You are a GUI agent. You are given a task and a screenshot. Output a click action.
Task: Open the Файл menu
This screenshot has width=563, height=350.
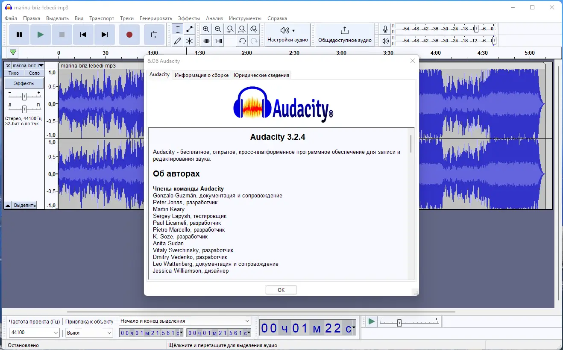(11, 18)
